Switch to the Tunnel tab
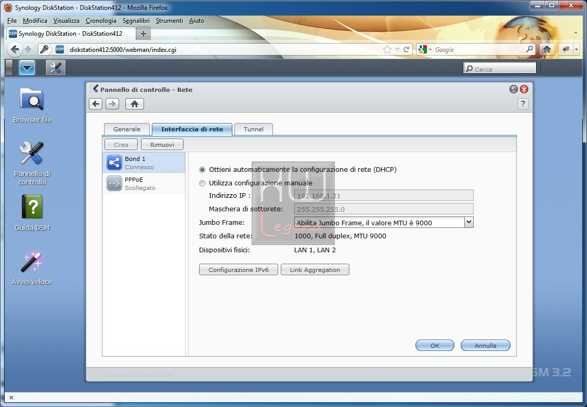 pyautogui.click(x=253, y=129)
